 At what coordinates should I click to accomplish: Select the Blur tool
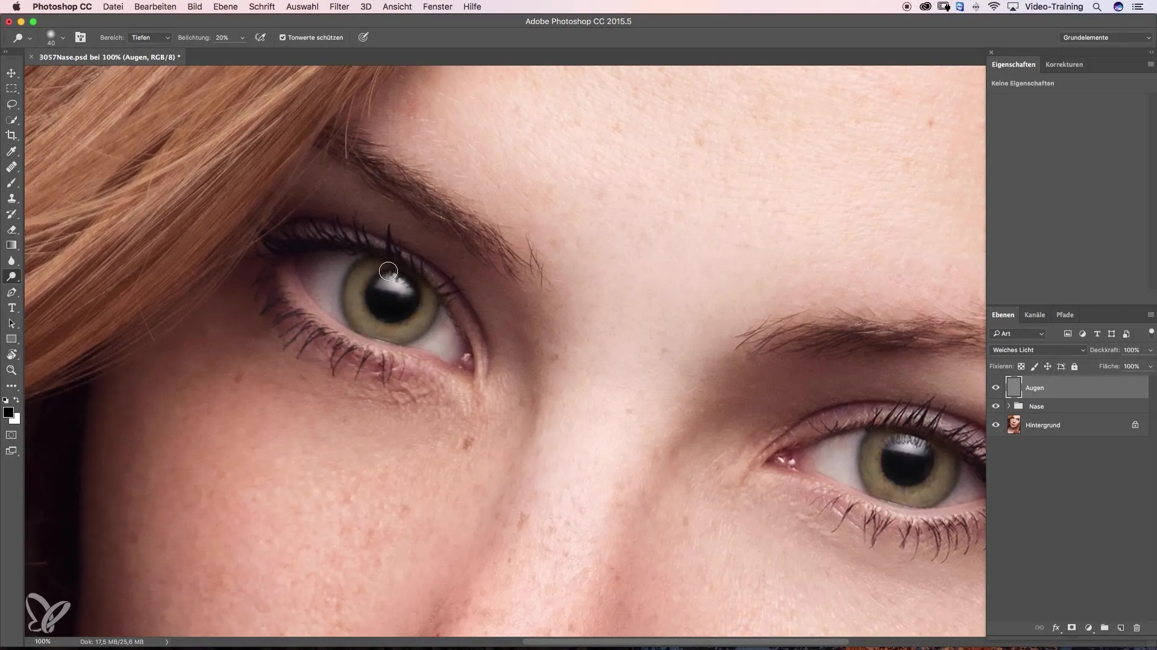tap(11, 261)
